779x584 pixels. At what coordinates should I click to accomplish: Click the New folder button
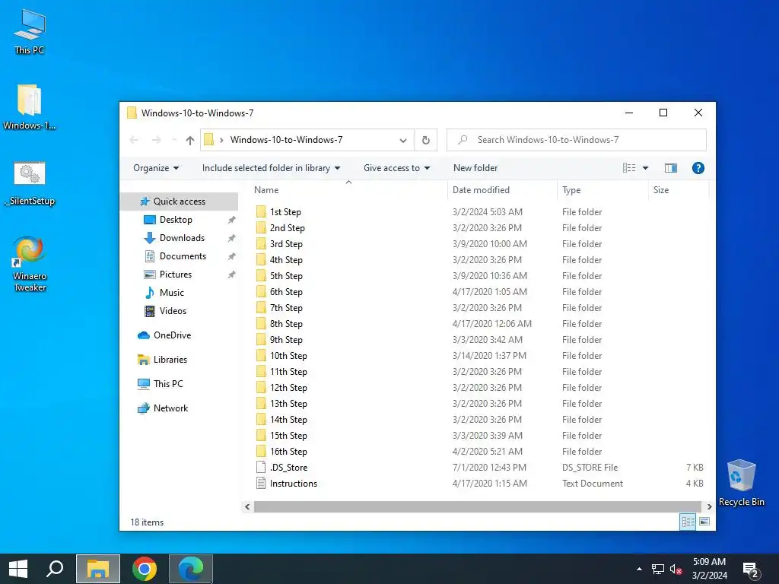pos(475,168)
